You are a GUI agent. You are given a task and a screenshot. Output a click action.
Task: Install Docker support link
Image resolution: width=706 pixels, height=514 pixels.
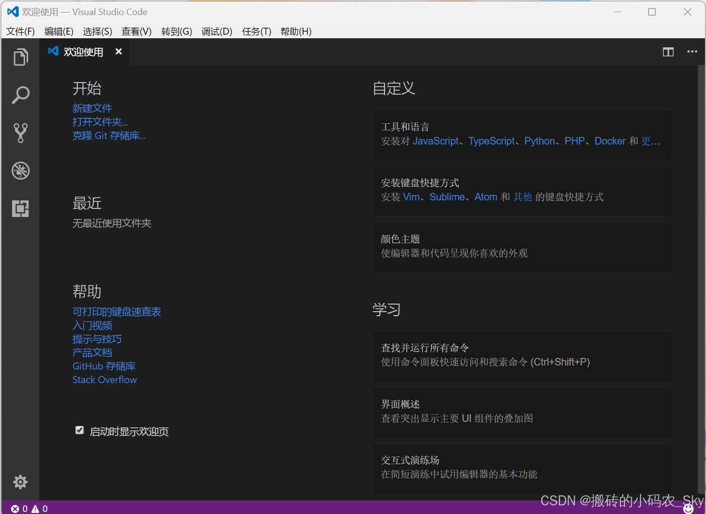(x=610, y=141)
